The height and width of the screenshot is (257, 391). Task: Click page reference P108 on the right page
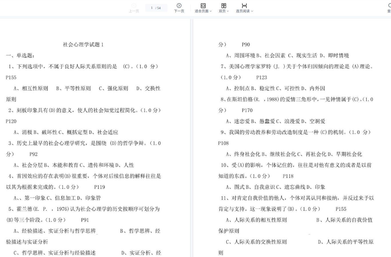223,143
